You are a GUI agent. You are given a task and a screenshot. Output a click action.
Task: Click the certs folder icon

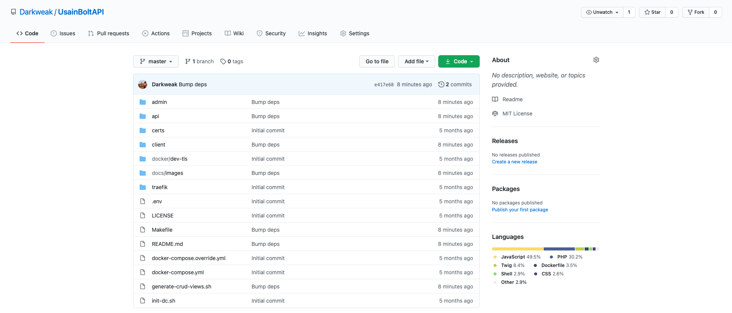point(143,130)
